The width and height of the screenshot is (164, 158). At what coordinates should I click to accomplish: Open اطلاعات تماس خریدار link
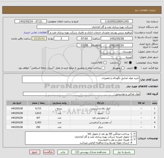click(35, 33)
